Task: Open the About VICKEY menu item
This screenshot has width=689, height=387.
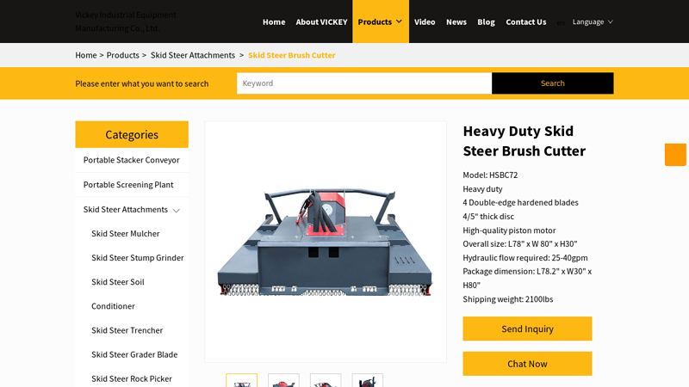Action: coord(321,21)
